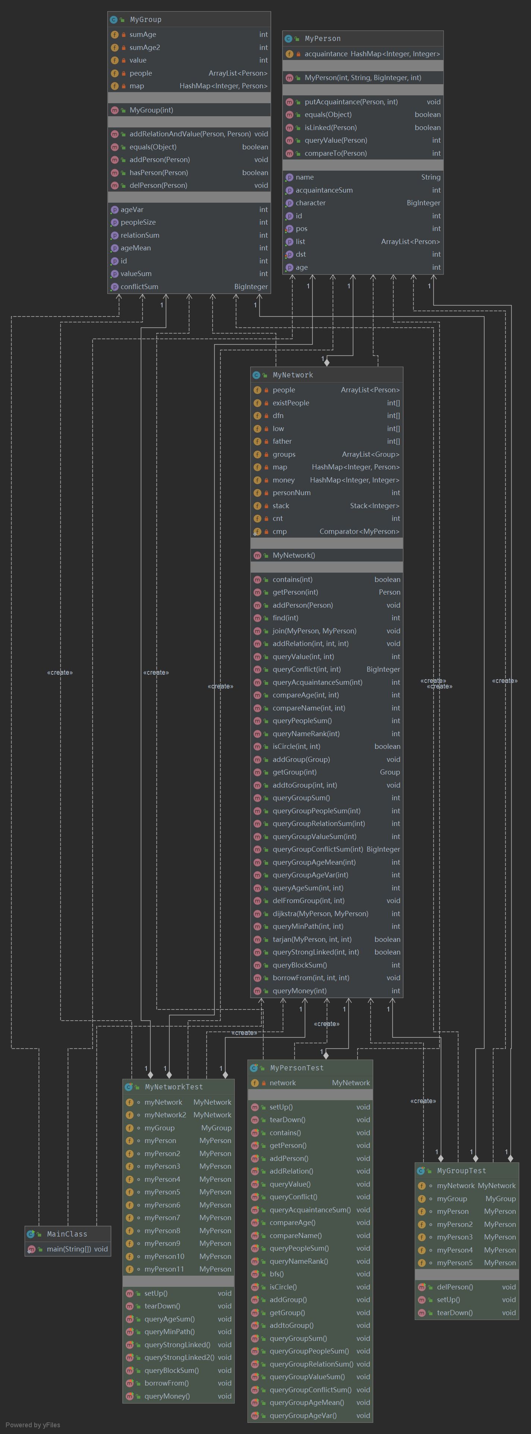
Task: Click the method icon beside putAcquaintance(Person, int)
Action: pyautogui.click(x=290, y=102)
